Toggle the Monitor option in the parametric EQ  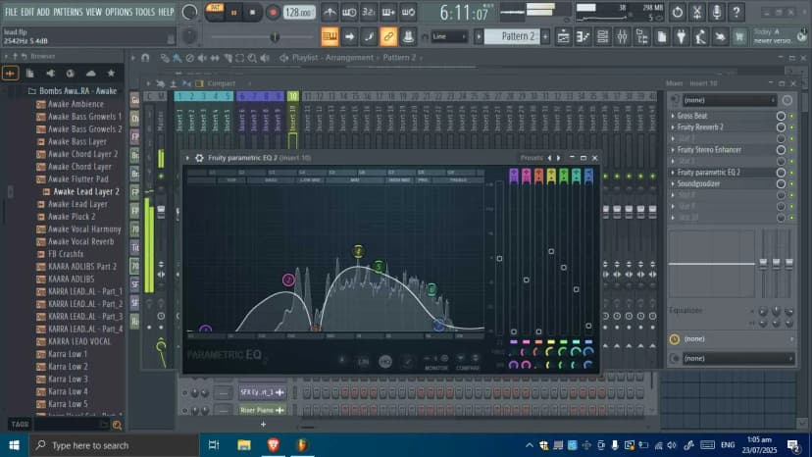tap(436, 362)
